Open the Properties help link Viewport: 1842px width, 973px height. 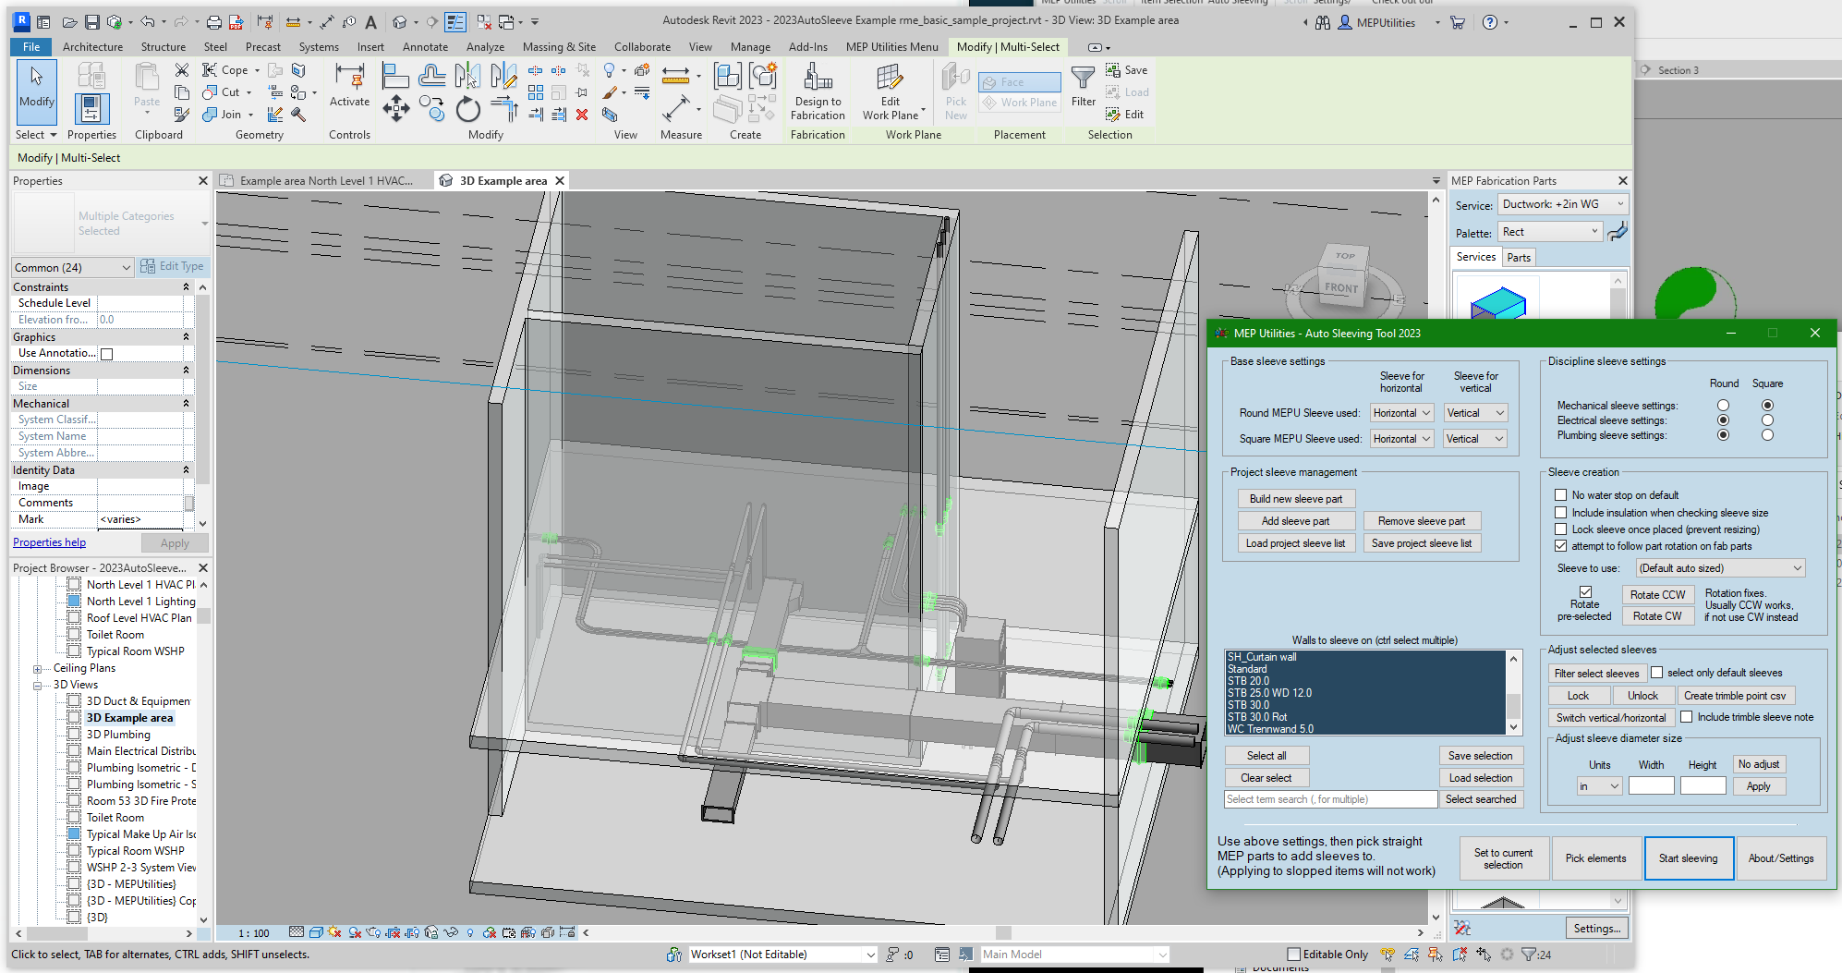(49, 542)
